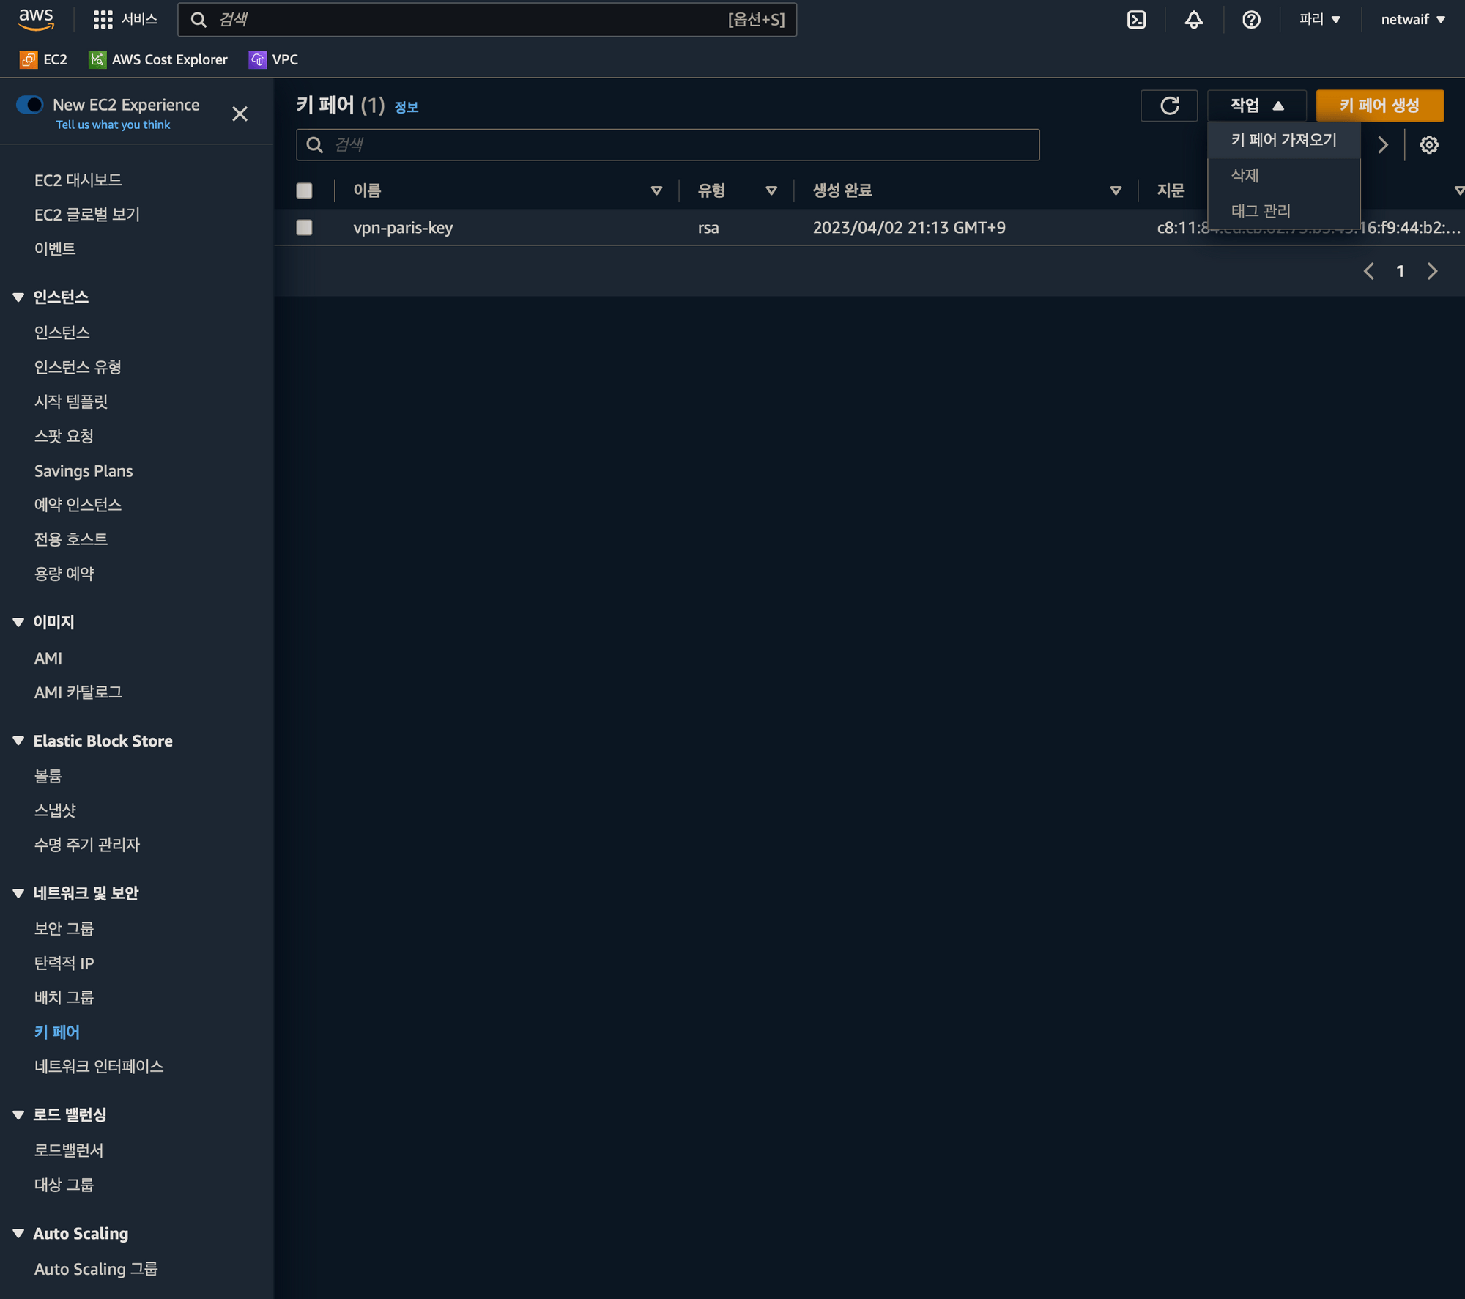Collapse the Auto Scaling section
This screenshot has width=1465, height=1299.
click(x=18, y=1234)
